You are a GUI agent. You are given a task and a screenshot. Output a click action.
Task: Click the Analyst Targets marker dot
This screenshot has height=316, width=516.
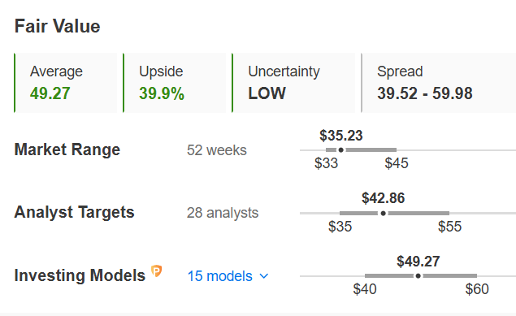(383, 214)
